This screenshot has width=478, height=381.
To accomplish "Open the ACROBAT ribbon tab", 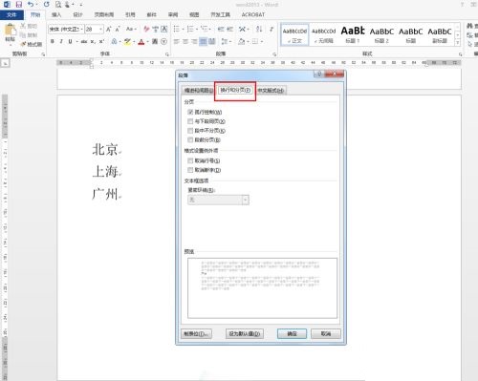I will point(253,14).
